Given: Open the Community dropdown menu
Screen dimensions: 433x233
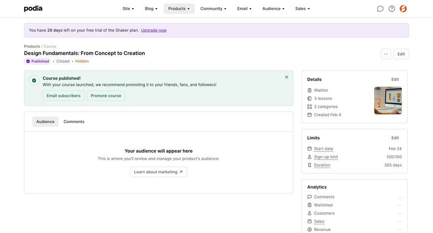Looking at the screenshot, I should tap(213, 9).
